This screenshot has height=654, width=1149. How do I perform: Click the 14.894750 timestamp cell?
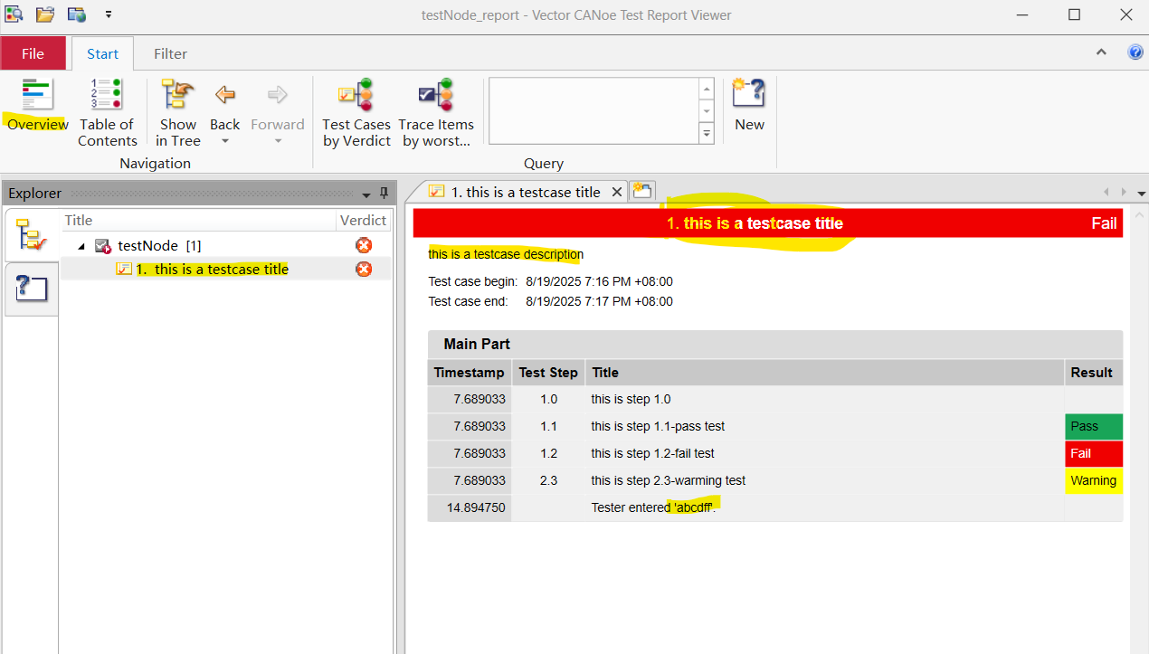tap(470, 507)
